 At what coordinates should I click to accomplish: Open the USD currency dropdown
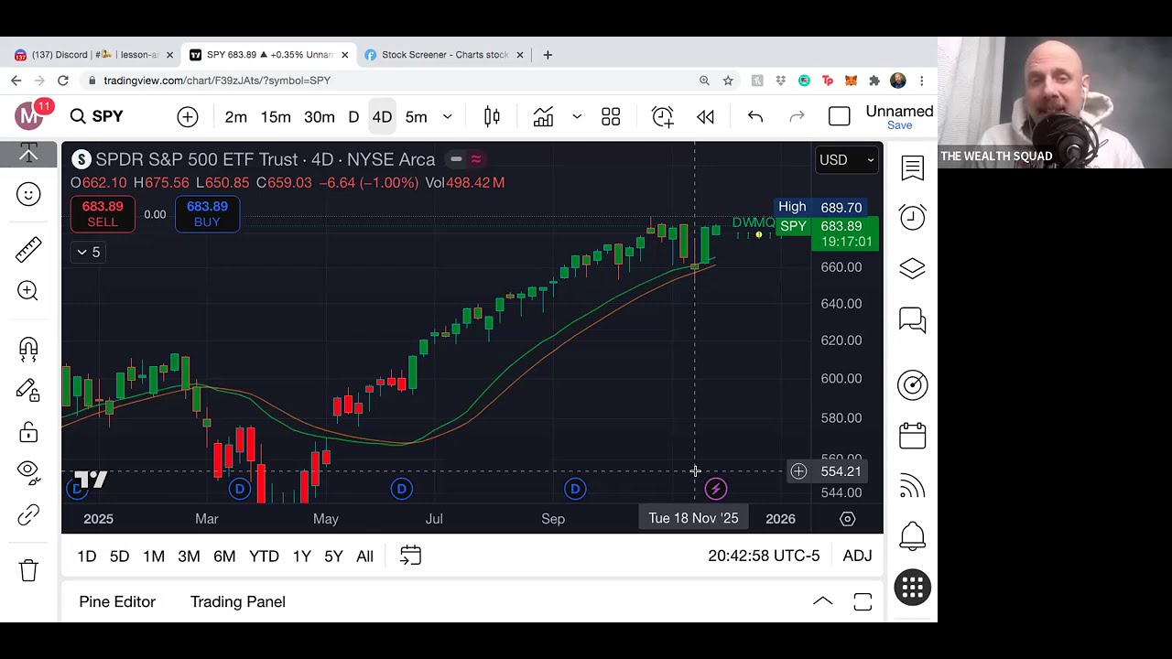[x=846, y=159]
